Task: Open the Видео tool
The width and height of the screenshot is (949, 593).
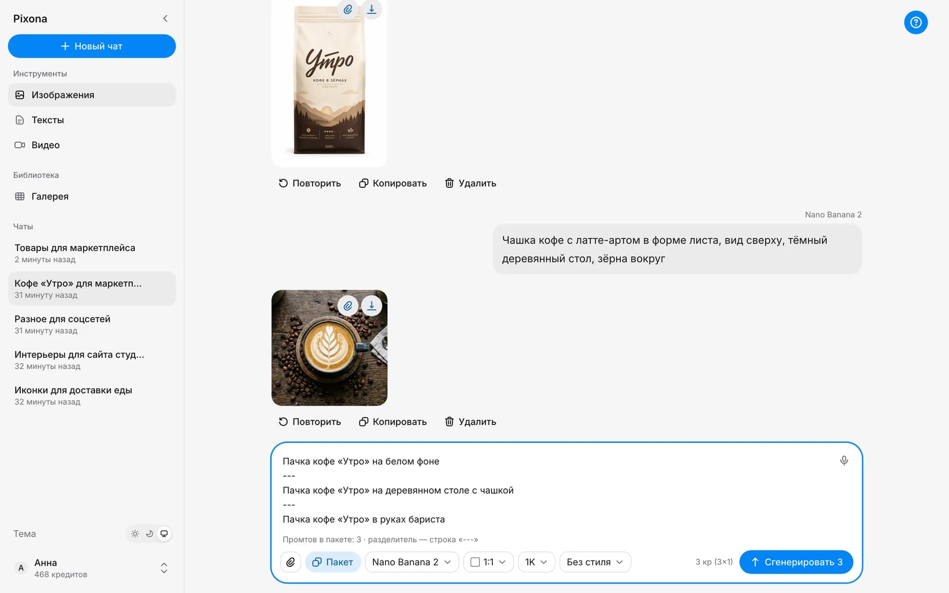Action: (92, 145)
